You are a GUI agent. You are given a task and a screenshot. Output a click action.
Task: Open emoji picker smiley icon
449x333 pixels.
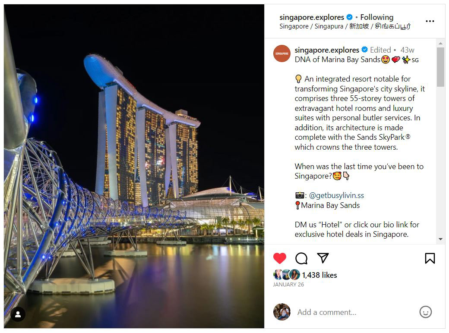pos(426,312)
